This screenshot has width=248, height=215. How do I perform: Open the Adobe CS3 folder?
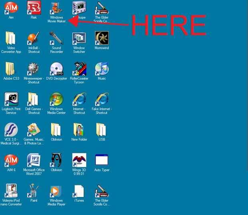coord(10,69)
